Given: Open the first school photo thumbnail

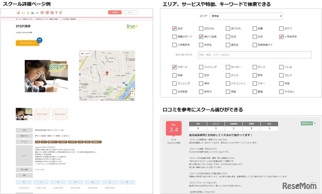Looking at the screenshot, I should point(24,114).
